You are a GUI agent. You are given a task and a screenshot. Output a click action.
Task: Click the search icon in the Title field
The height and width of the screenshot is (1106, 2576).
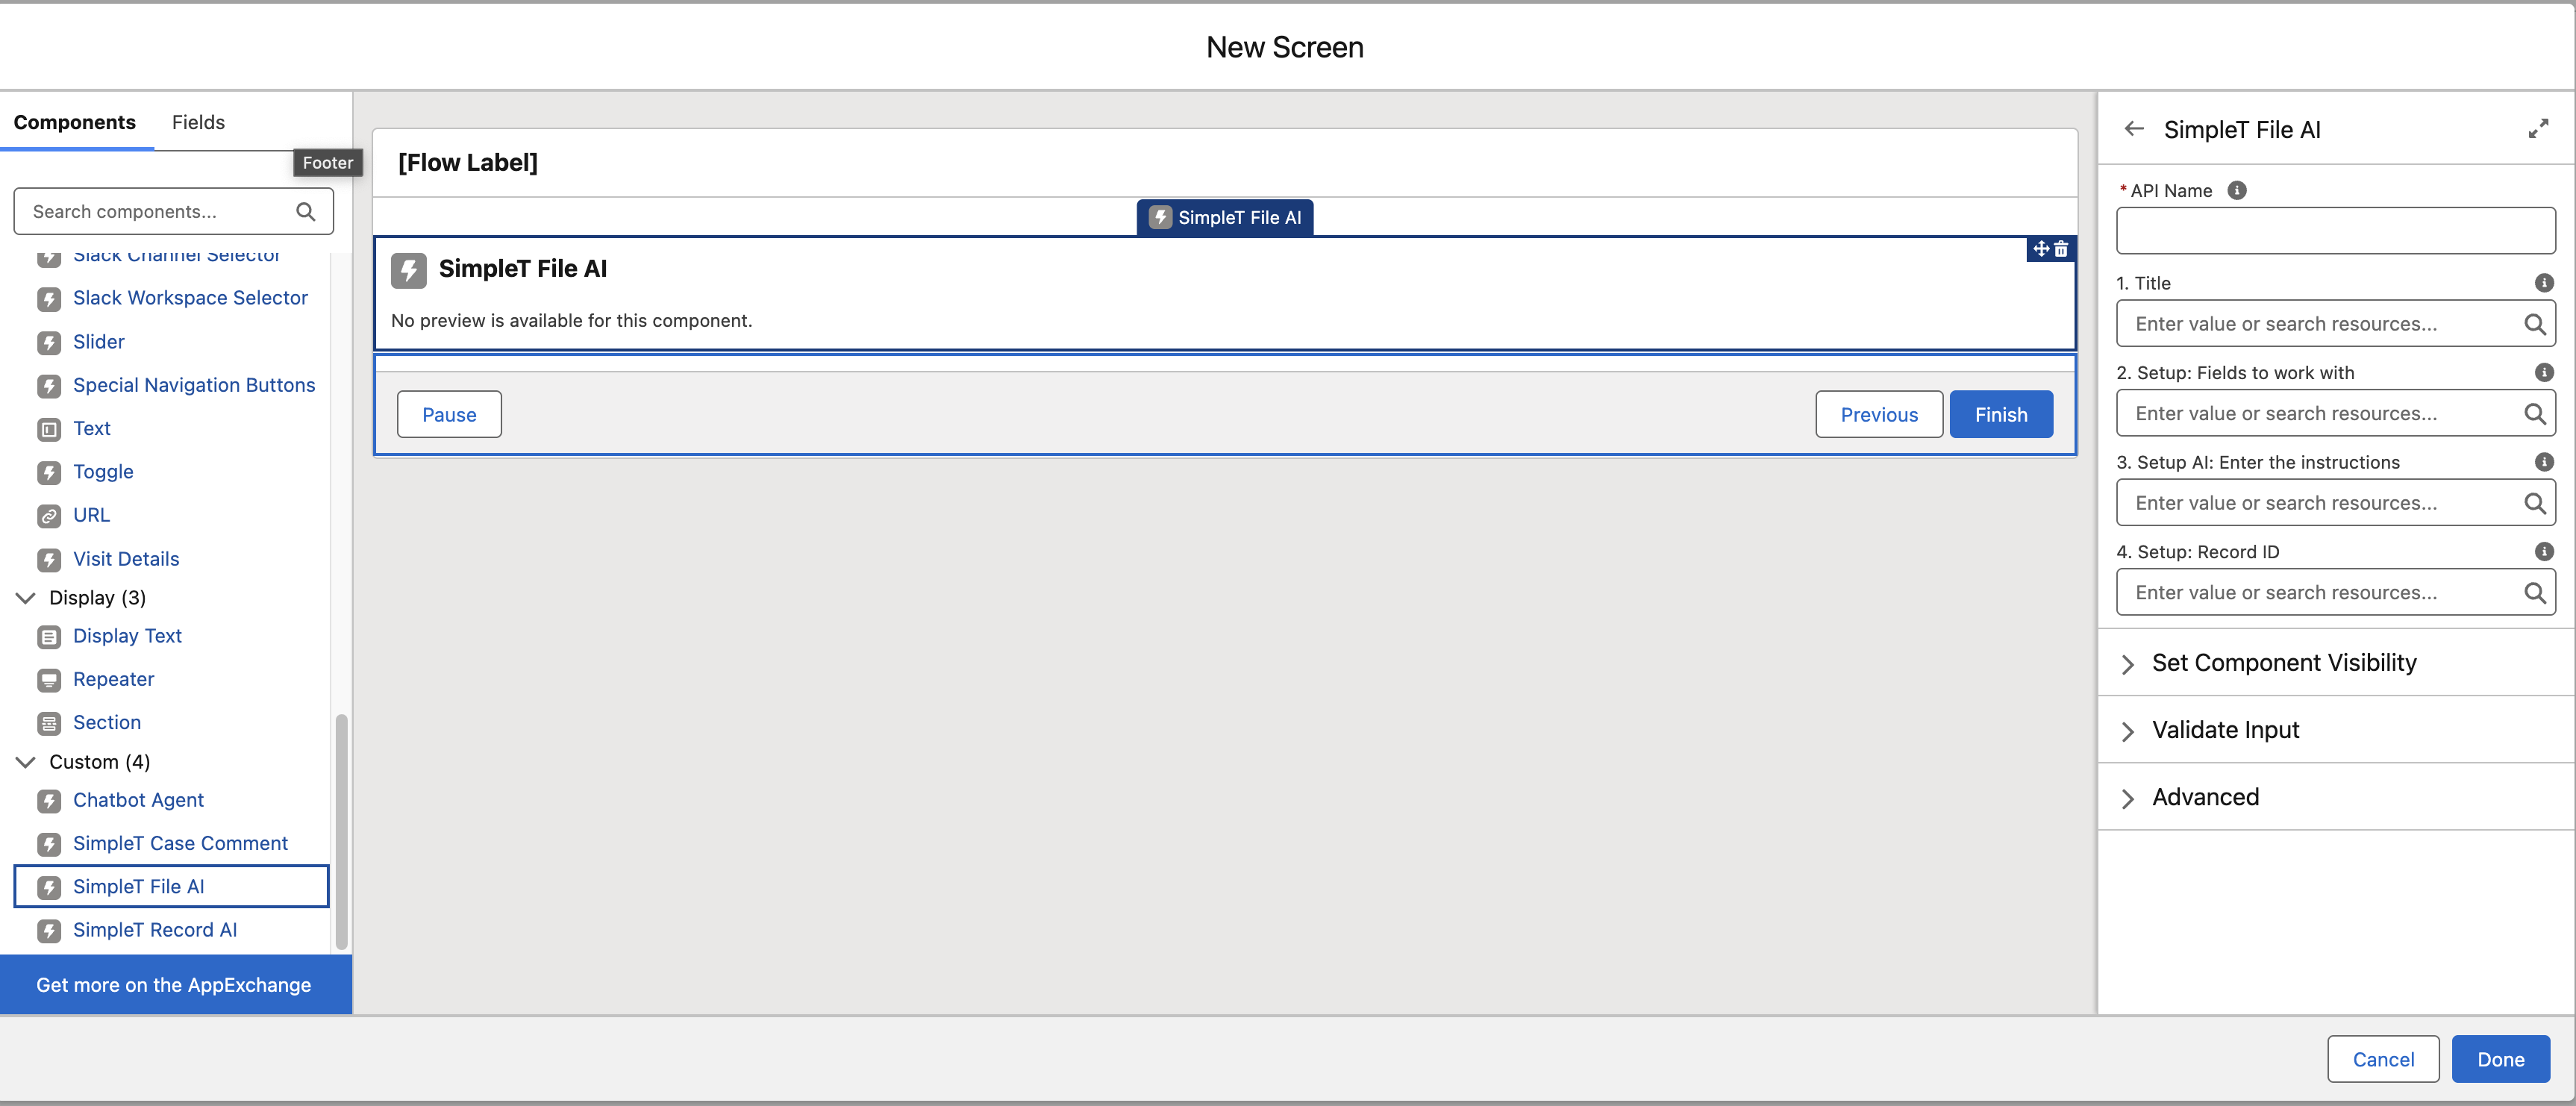(x=2534, y=324)
